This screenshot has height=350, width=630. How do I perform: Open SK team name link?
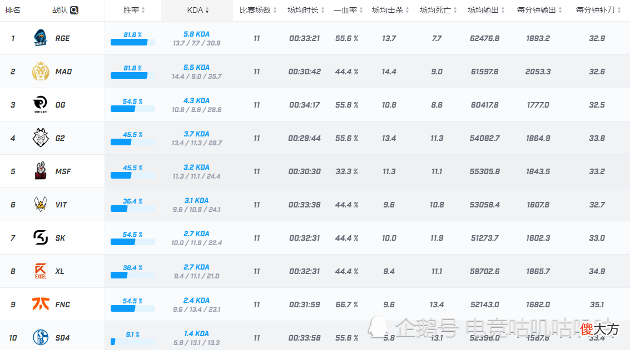pyautogui.click(x=60, y=238)
